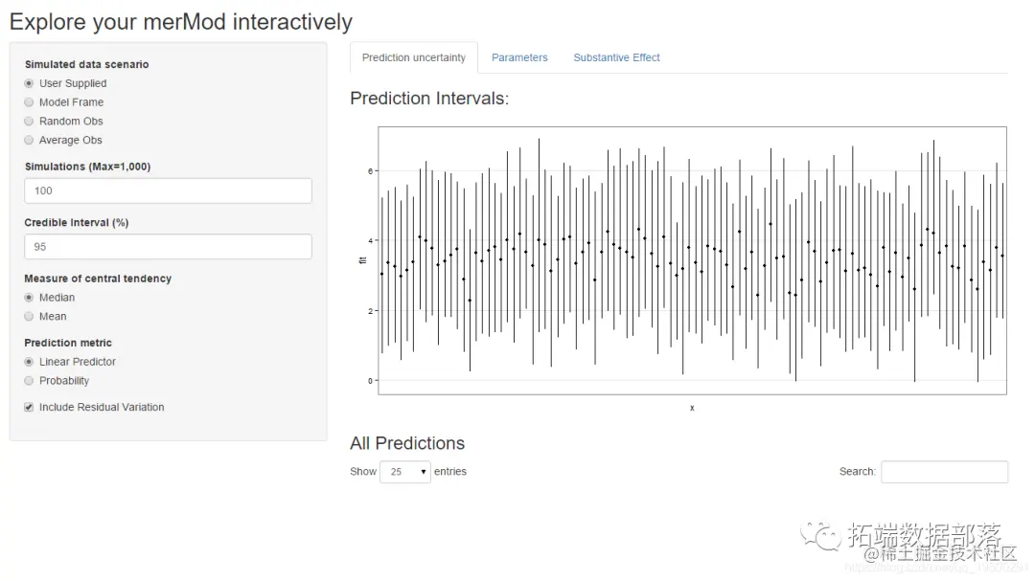Select the User Supplied radio option

pos(30,83)
